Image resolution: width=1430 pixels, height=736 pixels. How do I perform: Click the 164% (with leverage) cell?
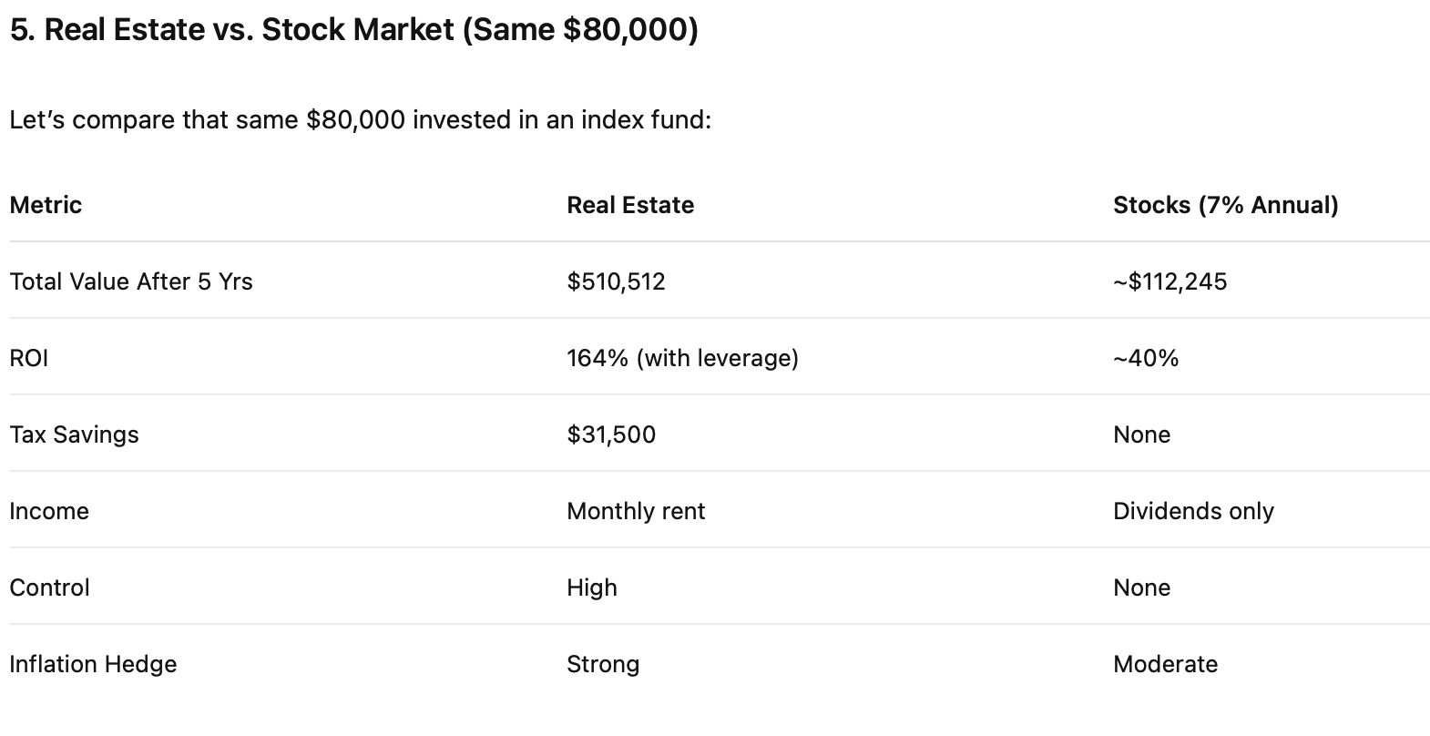(682, 358)
